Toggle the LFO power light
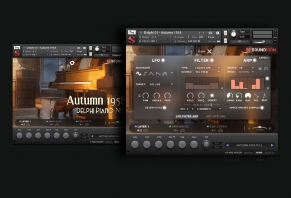 pos(163,60)
